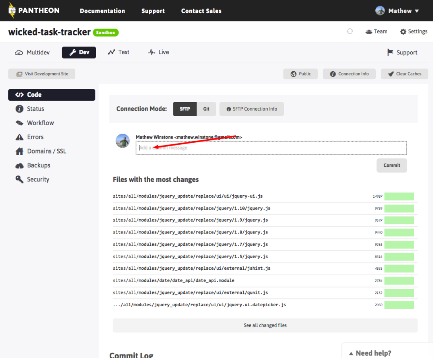This screenshot has width=433, height=358.
Task: Open the Settings link
Action: [414, 31]
